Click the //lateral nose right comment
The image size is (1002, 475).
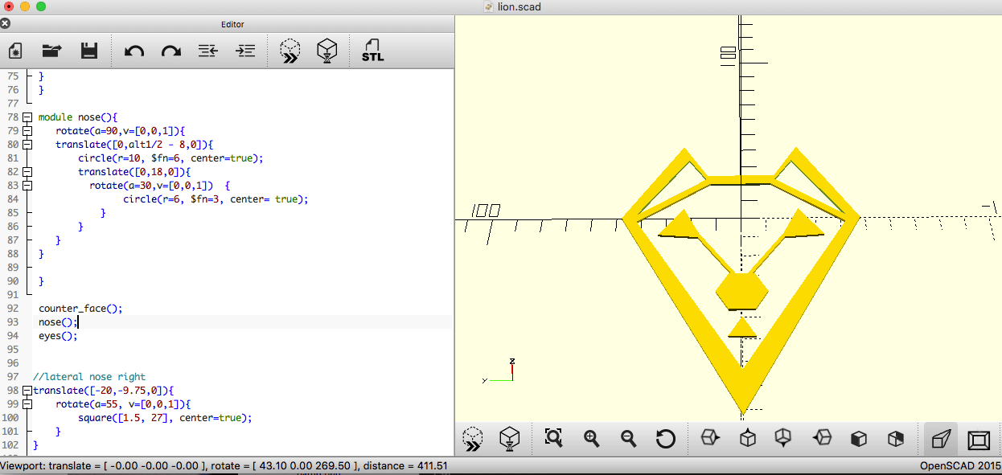click(89, 376)
